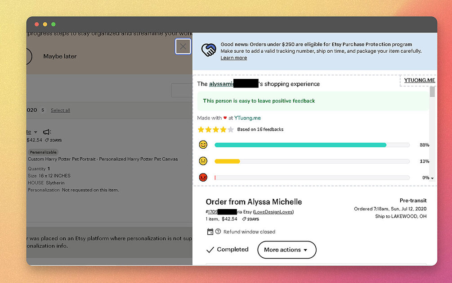Click the megaphone icon in background order

click(47, 132)
